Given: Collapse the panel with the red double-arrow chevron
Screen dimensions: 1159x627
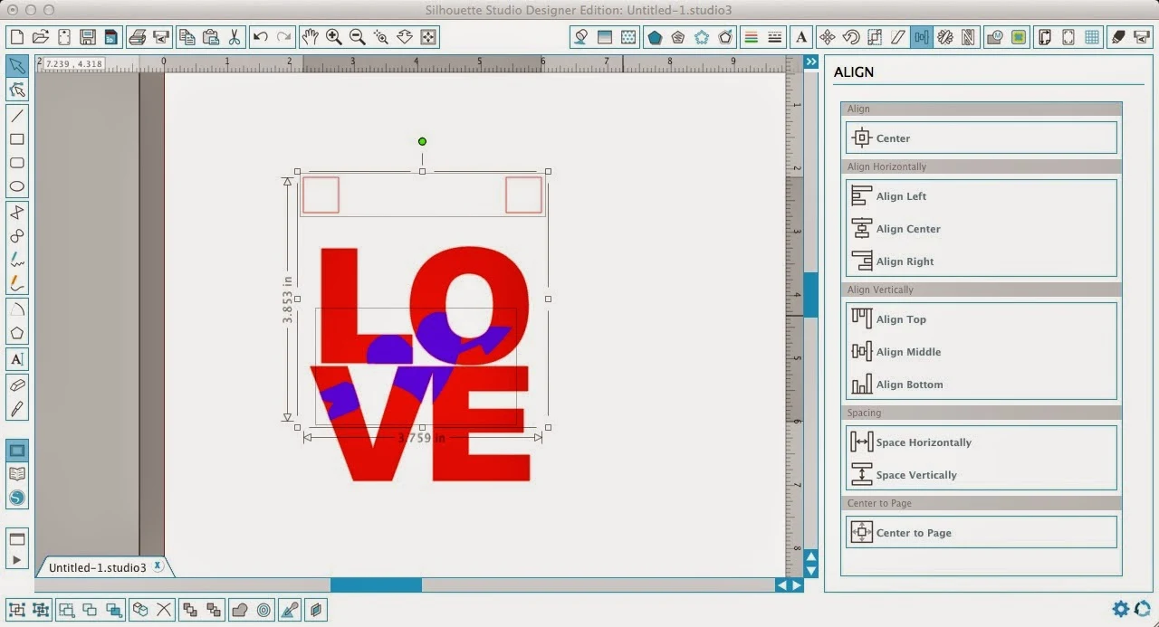Looking at the screenshot, I should pos(810,61).
